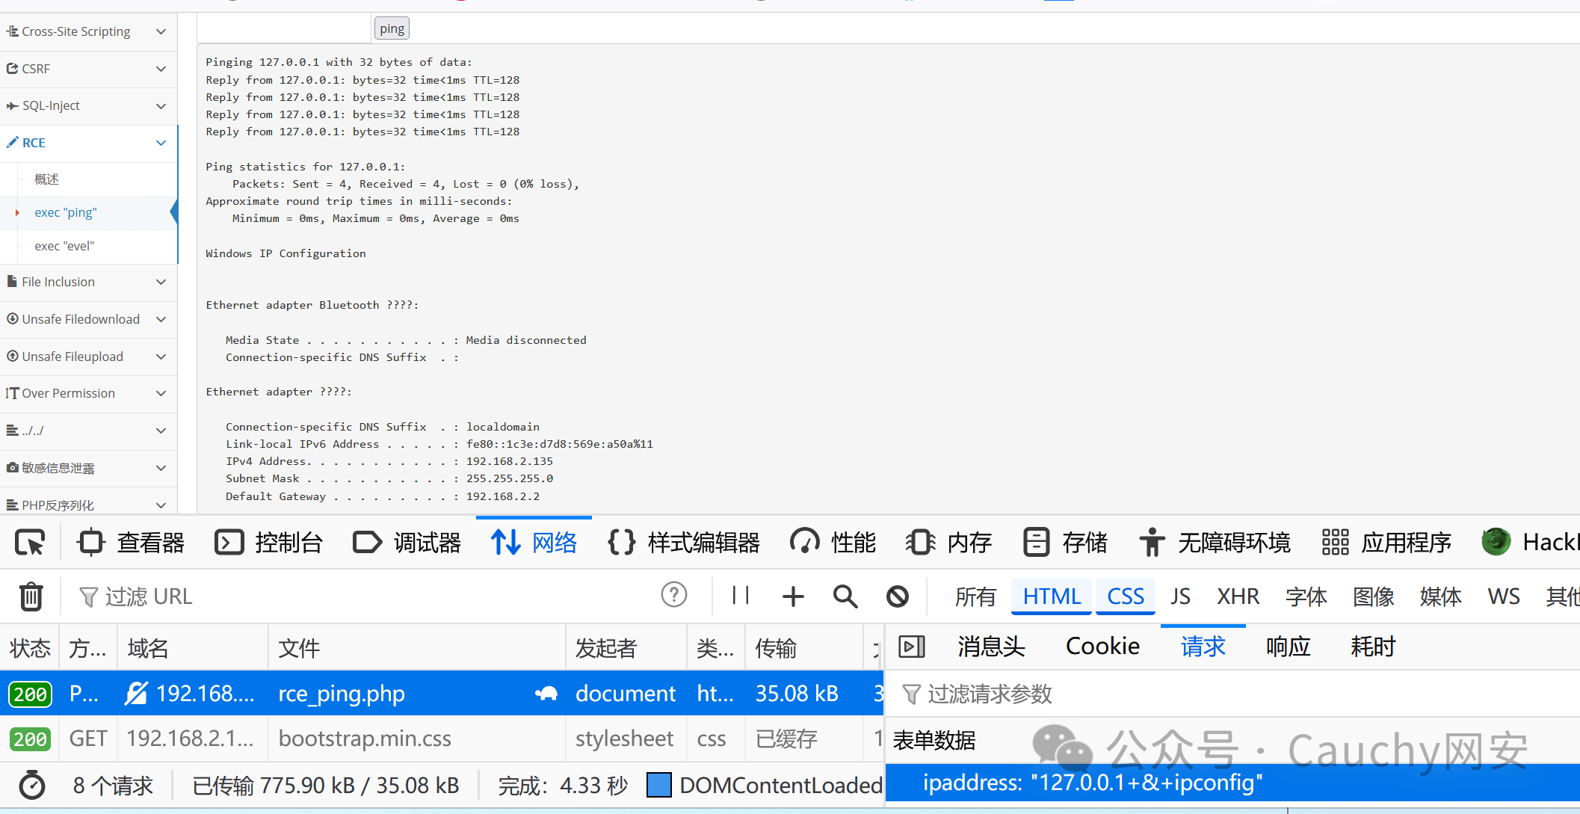Click the element picker icon in devtools
Viewport: 1580px width, 814px height.
(x=30, y=543)
